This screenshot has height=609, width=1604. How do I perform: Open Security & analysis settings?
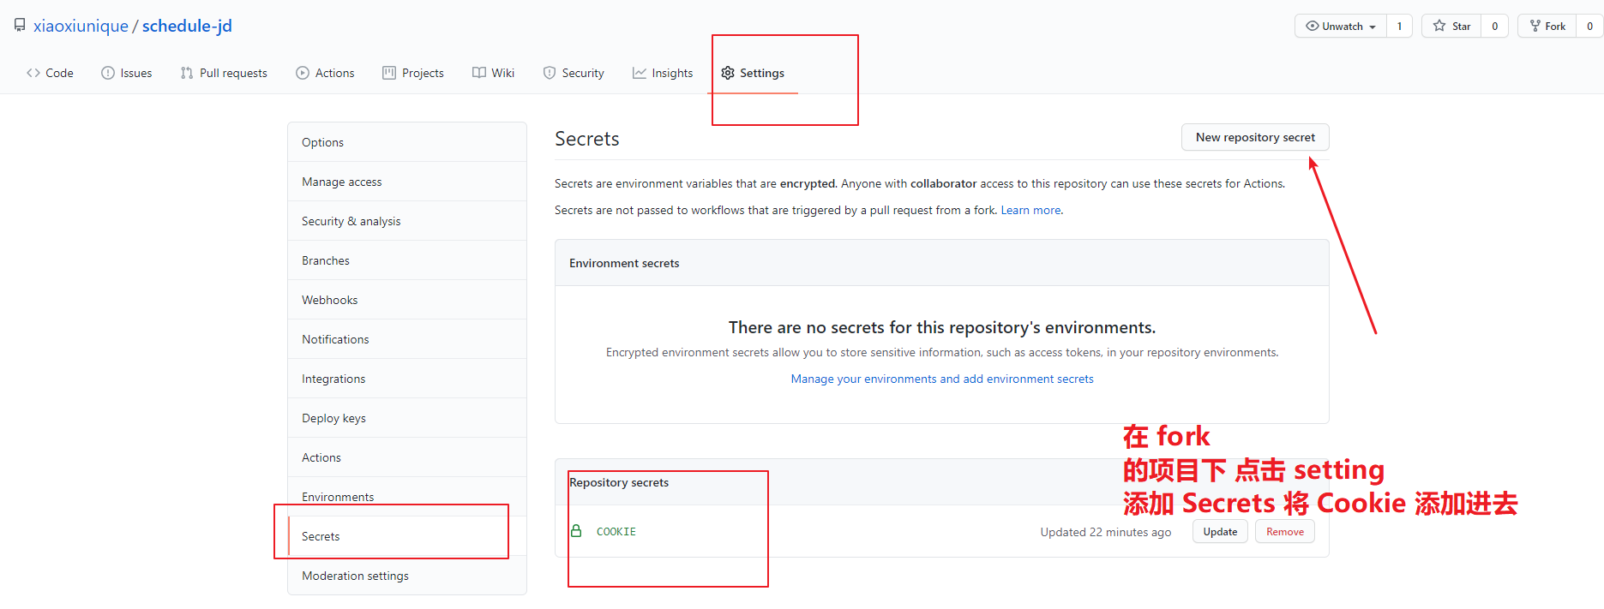click(x=407, y=221)
